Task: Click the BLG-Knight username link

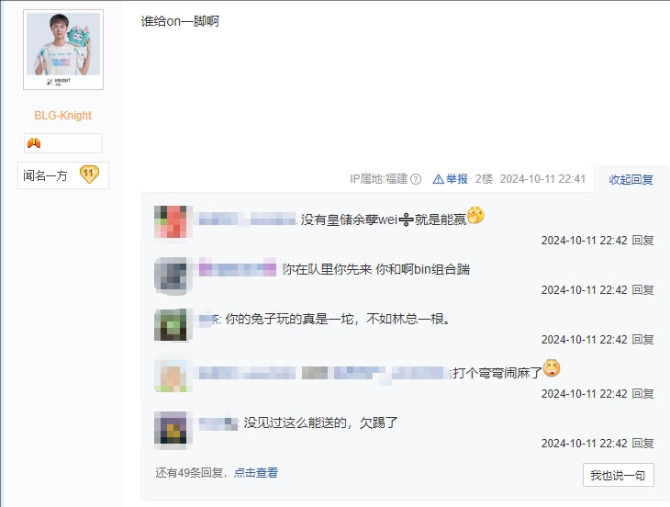Action: click(62, 116)
